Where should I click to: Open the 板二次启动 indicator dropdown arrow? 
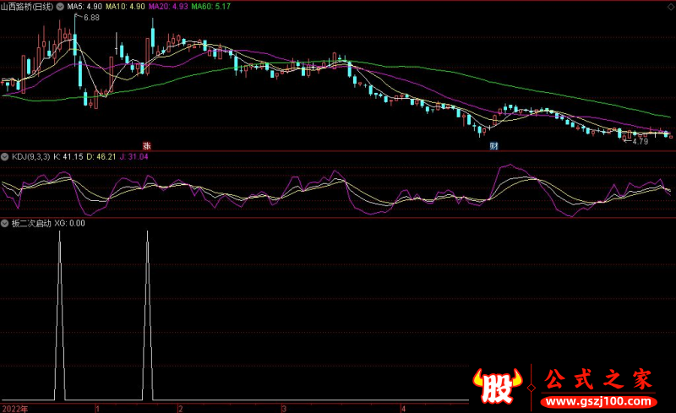pos(5,224)
